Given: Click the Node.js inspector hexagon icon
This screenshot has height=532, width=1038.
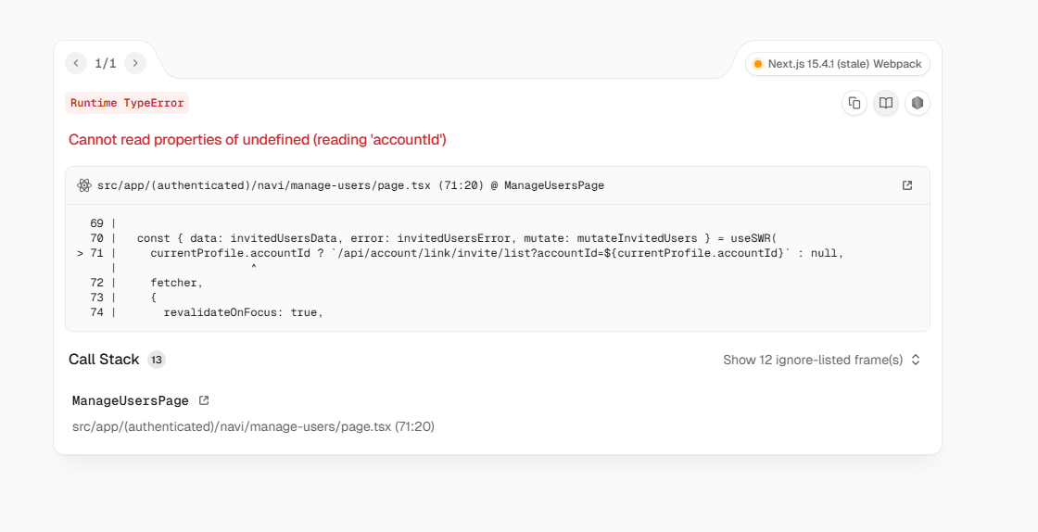Looking at the screenshot, I should click(917, 103).
